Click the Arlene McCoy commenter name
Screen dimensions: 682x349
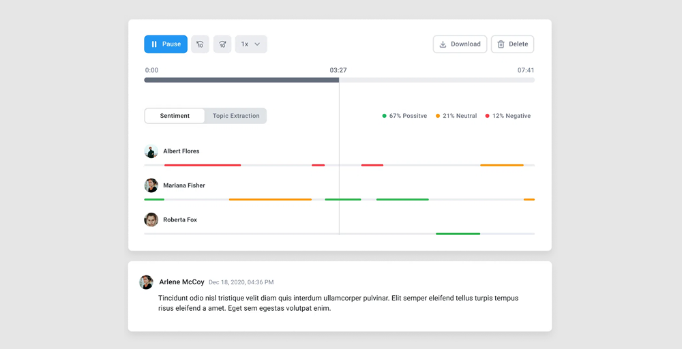[182, 282]
